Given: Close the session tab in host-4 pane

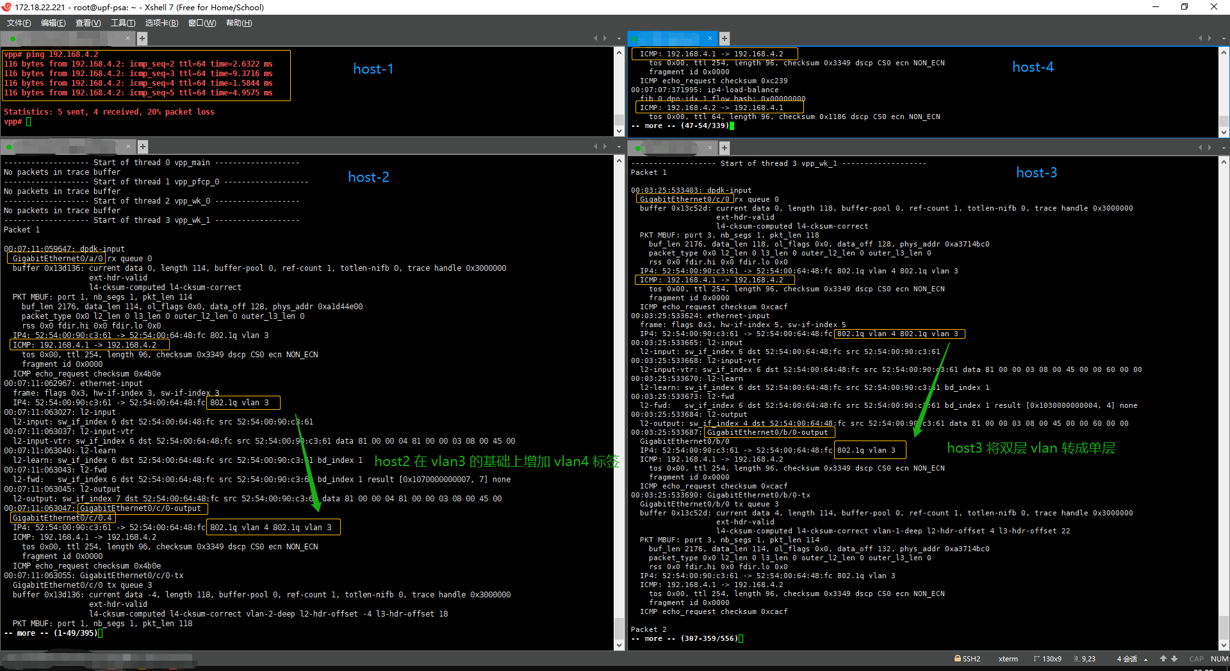Looking at the screenshot, I should pyautogui.click(x=710, y=38).
